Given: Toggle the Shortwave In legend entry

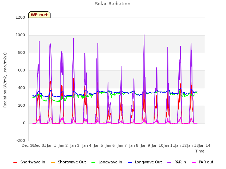Looking at the screenshot, I should click(29, 162).
